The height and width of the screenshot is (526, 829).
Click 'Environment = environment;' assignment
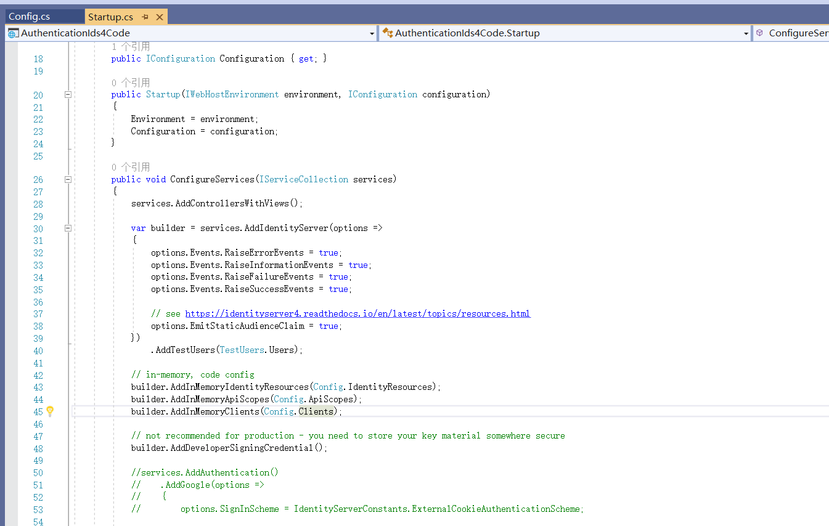point(195,119)
